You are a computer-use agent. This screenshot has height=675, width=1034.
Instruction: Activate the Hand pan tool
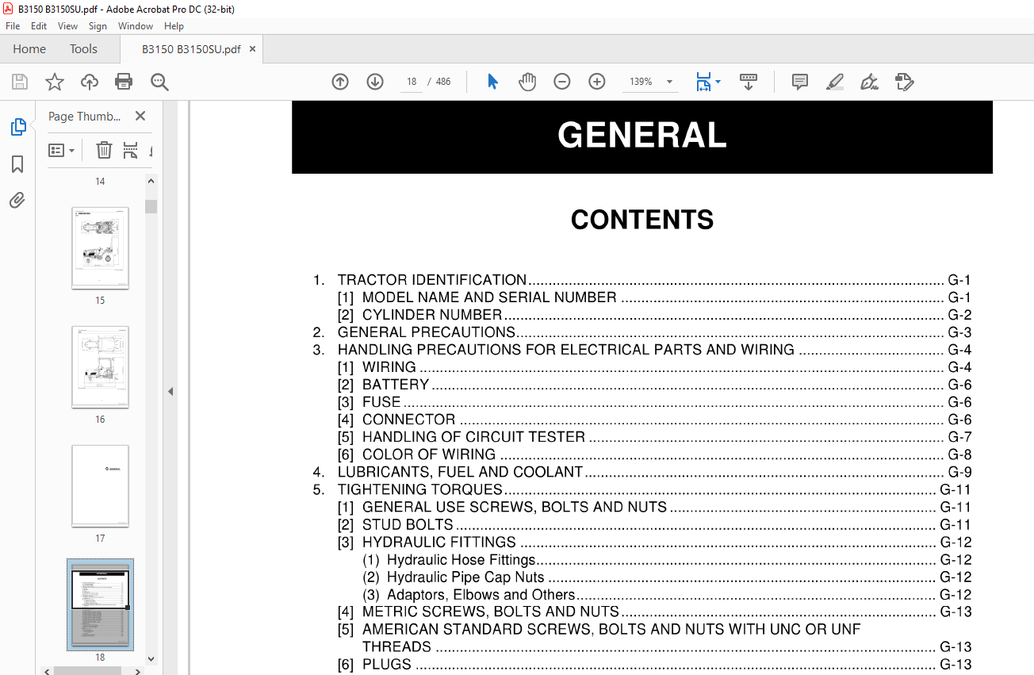pyautogui.click(x=527, y=82)
